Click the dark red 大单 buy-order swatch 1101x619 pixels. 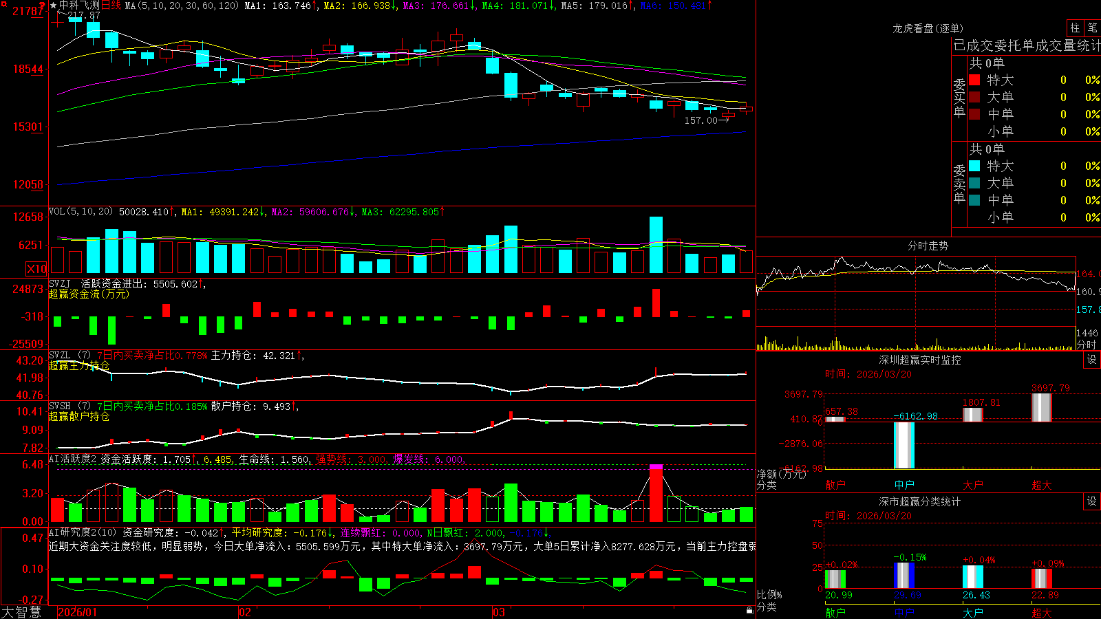974,97
